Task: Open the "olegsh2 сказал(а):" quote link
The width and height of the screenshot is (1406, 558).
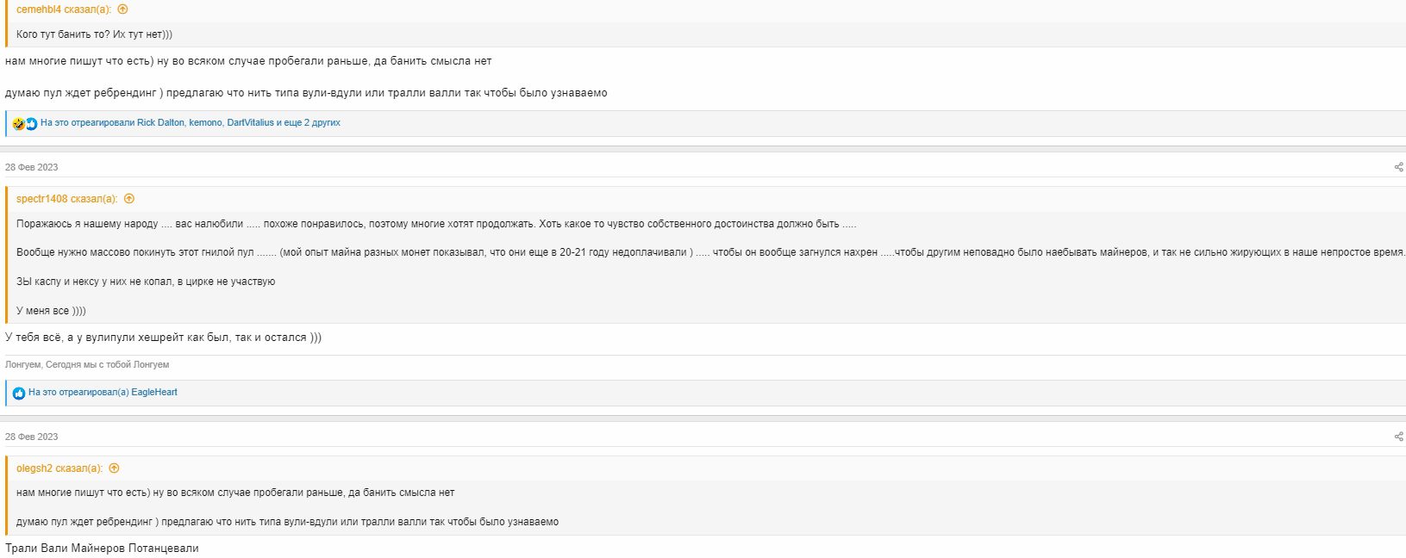Action: pos(59,468)
